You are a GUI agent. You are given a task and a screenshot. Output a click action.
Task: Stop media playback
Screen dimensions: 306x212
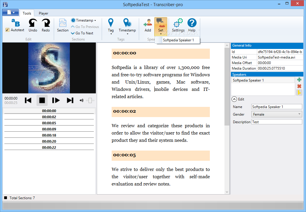pyautogui.click(x=42, y=100)
